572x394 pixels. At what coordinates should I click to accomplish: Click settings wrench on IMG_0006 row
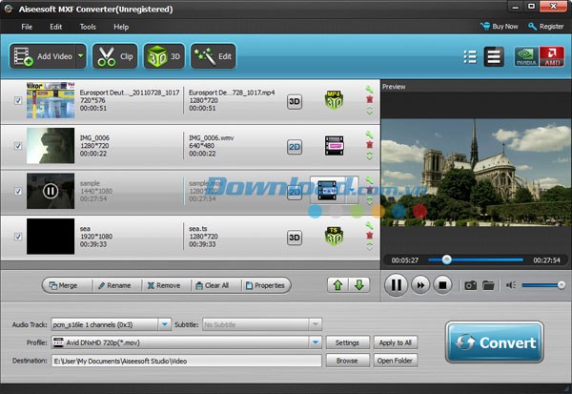point(370,135)
